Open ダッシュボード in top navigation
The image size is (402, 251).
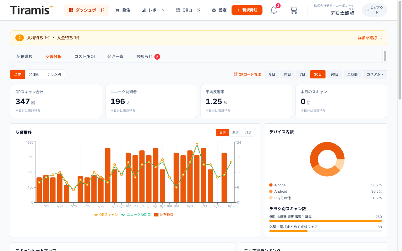(87, 10)
